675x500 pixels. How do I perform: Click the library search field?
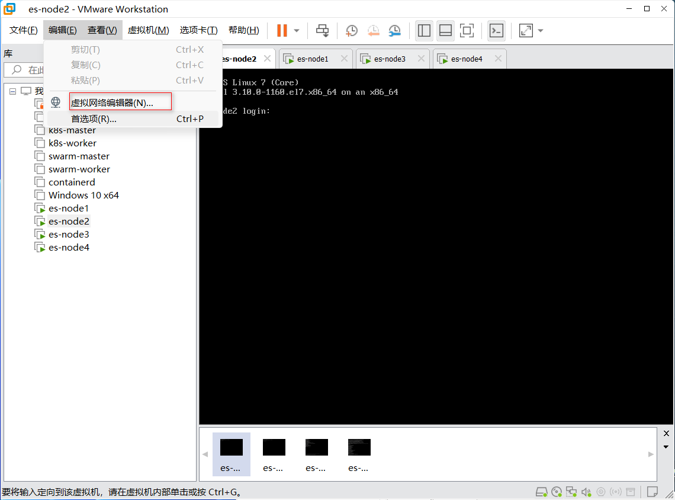25,70
